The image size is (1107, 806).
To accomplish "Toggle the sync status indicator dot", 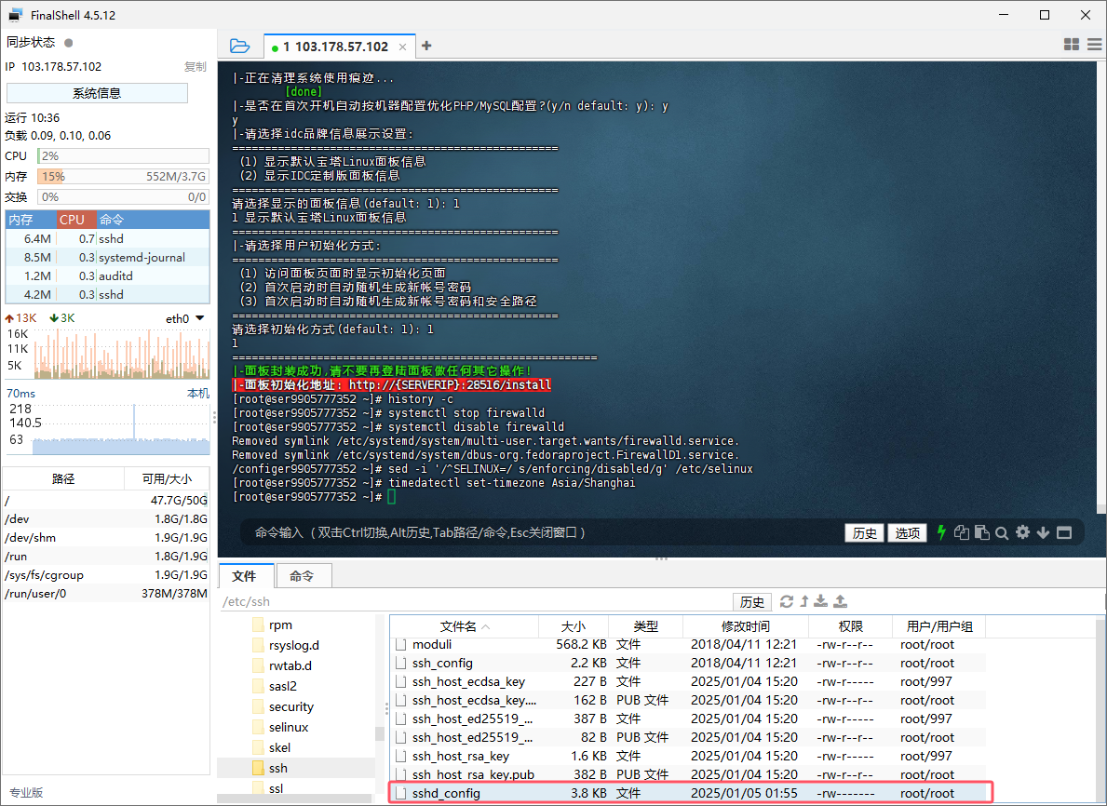I will pos(69,43).
